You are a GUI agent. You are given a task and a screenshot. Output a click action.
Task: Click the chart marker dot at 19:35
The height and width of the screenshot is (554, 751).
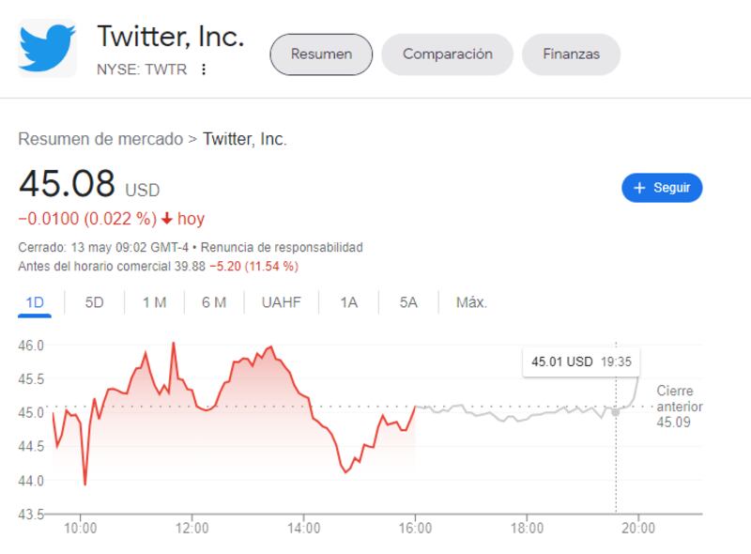616,411
